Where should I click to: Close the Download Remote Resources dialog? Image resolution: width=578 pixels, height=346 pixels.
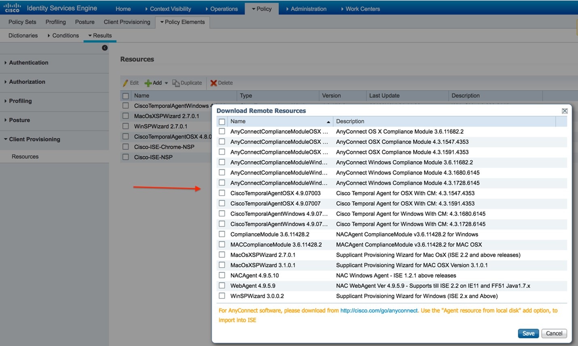click(x=565, y=111)
